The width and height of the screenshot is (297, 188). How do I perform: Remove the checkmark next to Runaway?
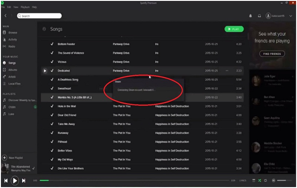(52, 132)
